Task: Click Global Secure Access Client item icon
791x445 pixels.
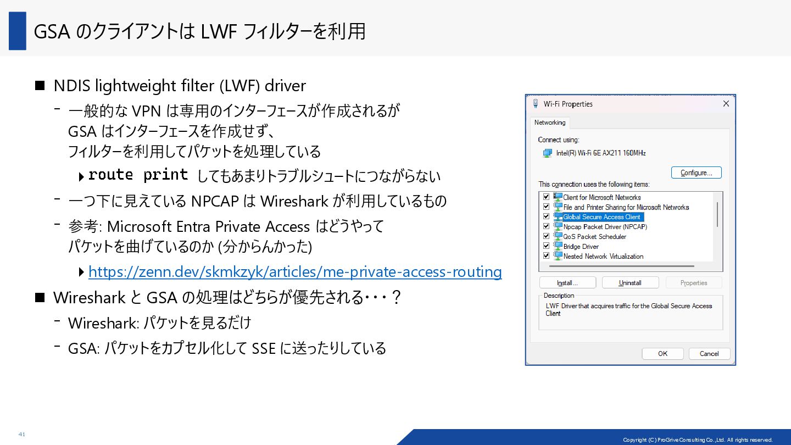Action: tap(558, 216)
